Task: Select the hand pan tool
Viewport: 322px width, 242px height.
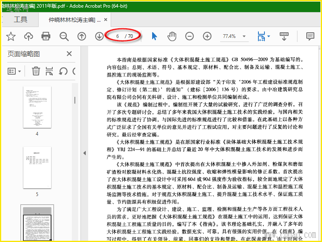Action: 172,36
